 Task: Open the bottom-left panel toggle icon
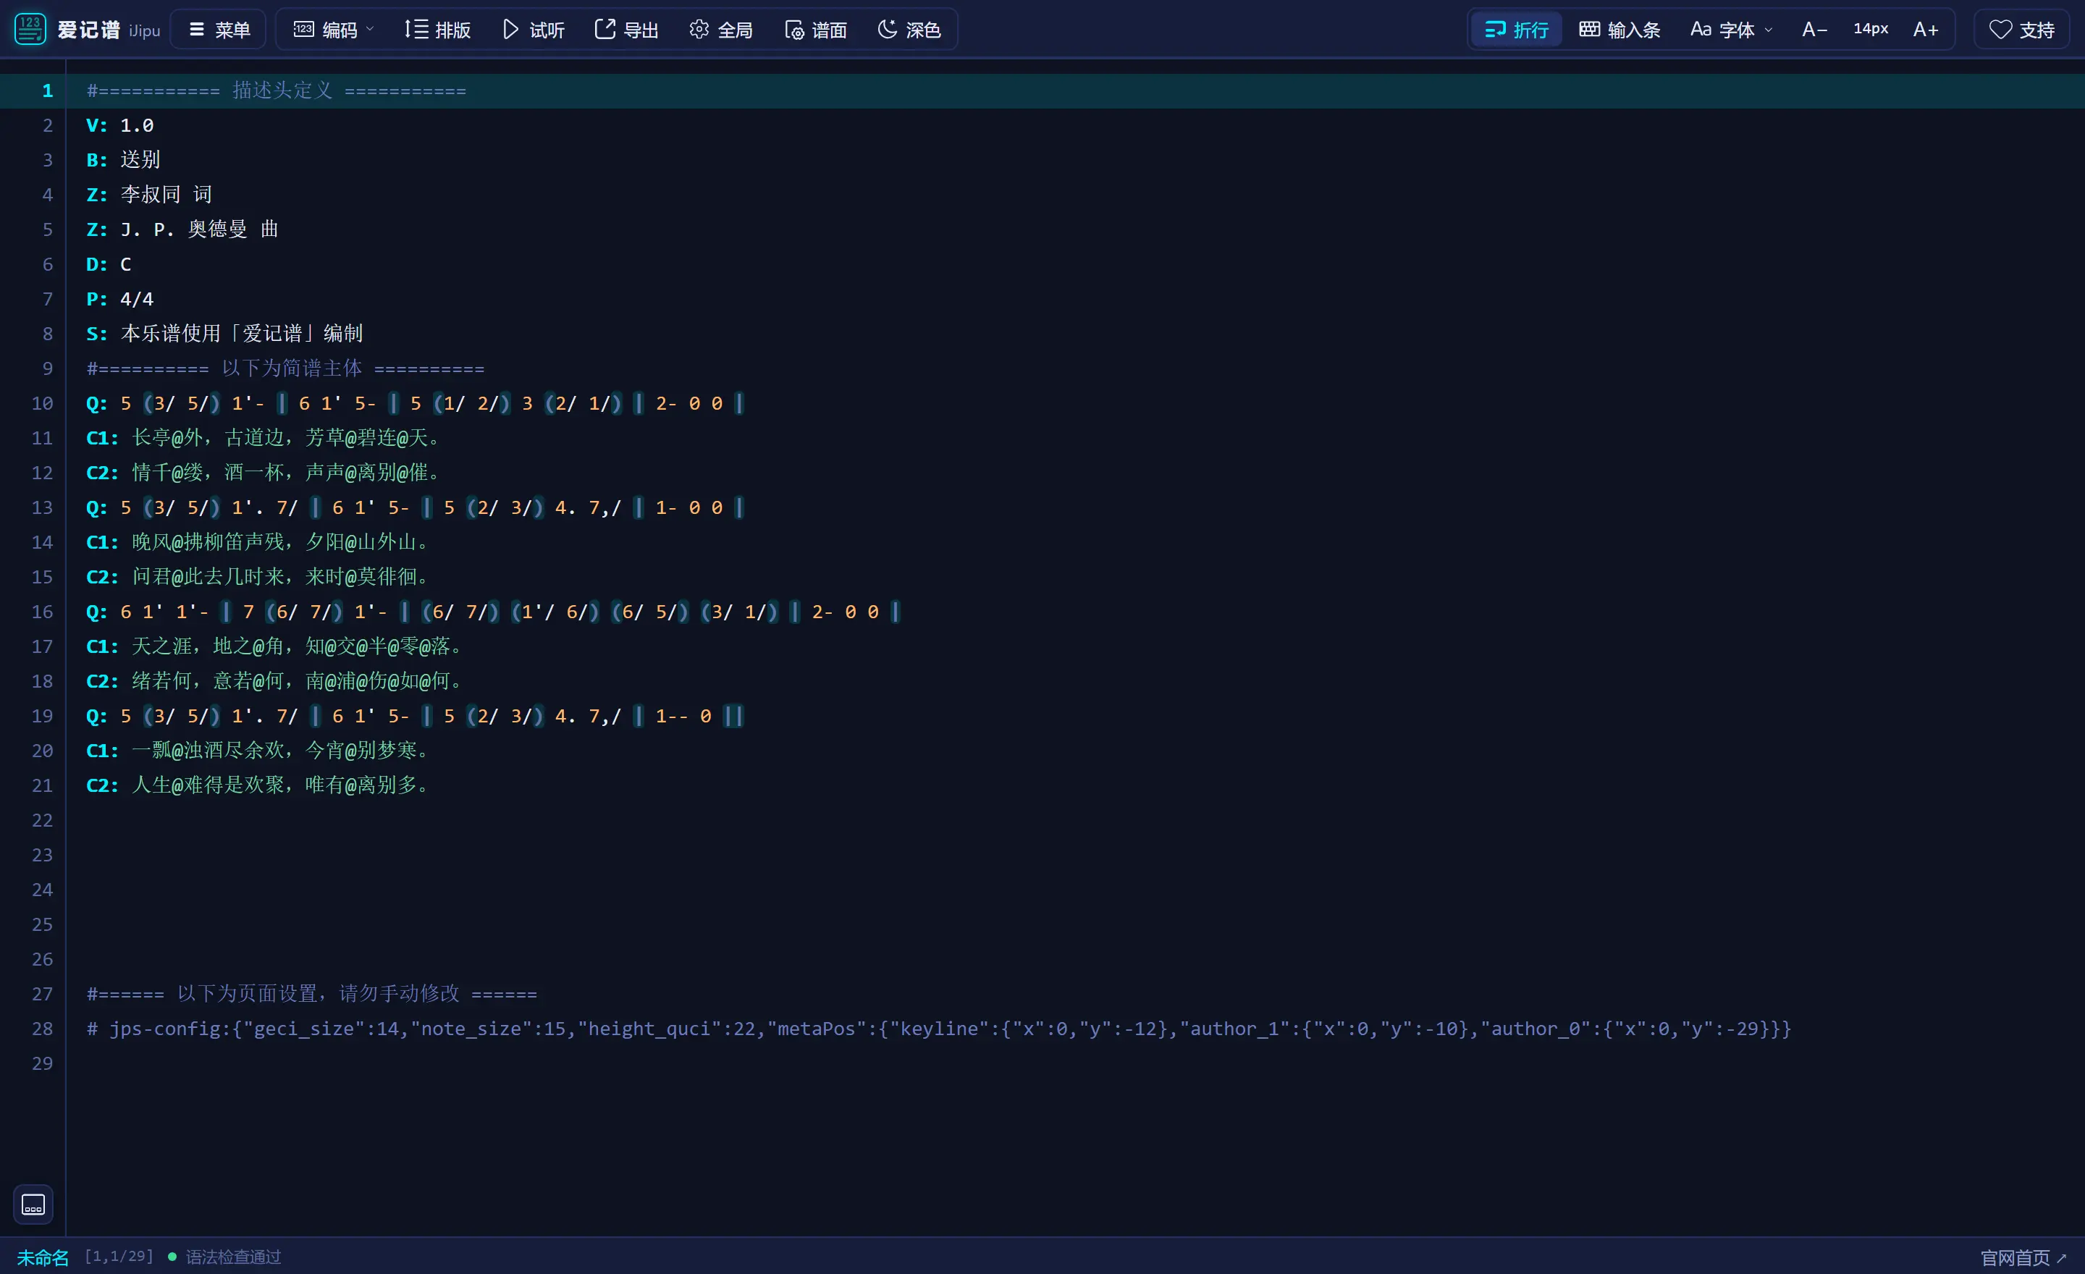point(33,1204)
